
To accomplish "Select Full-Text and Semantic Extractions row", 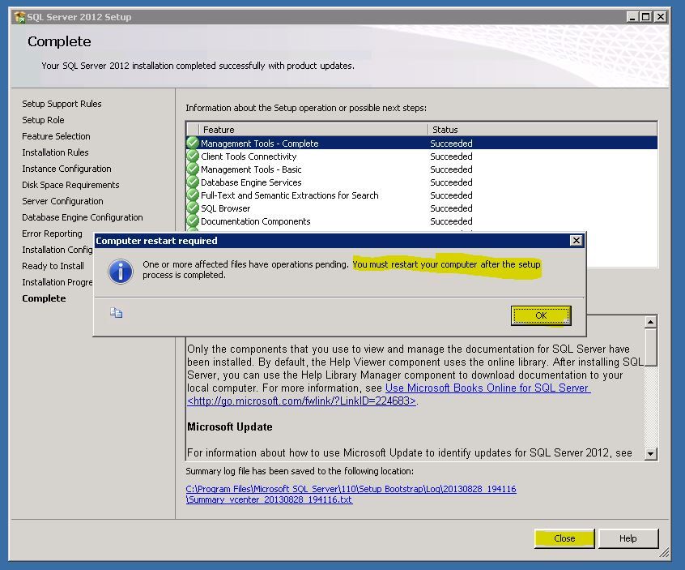I will [x=422, y=195].
